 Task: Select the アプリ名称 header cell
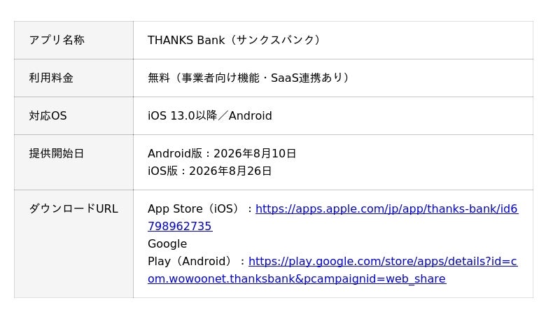coord(73,40)
